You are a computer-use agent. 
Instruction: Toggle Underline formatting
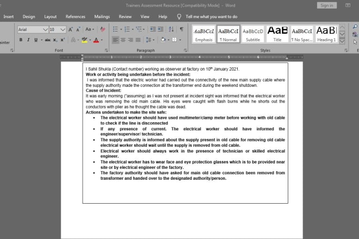coord(36,40)
